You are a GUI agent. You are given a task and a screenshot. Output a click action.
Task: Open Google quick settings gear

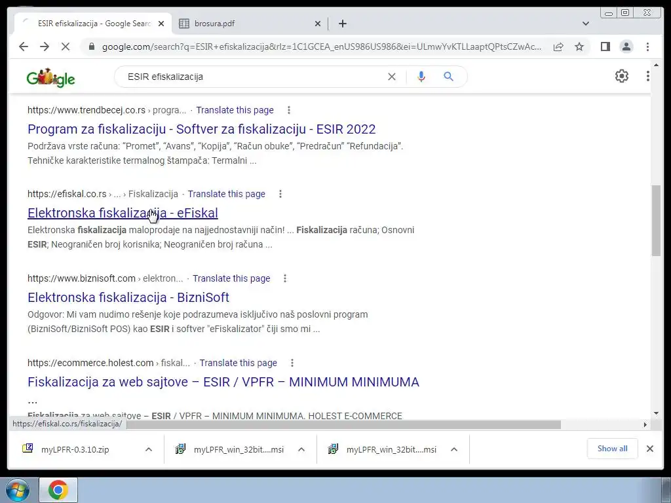coord(621,76)
